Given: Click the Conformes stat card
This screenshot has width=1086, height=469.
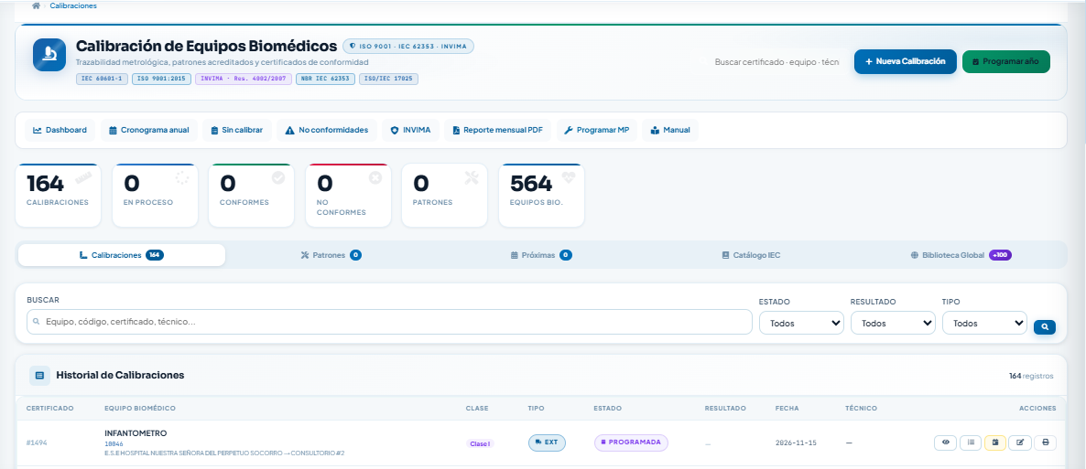Looking at the screenshot, I should pos(251,195).
